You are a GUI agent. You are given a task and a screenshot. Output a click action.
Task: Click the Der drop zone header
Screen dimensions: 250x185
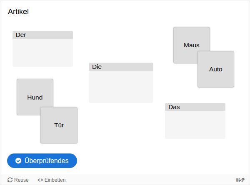[42, 35]
